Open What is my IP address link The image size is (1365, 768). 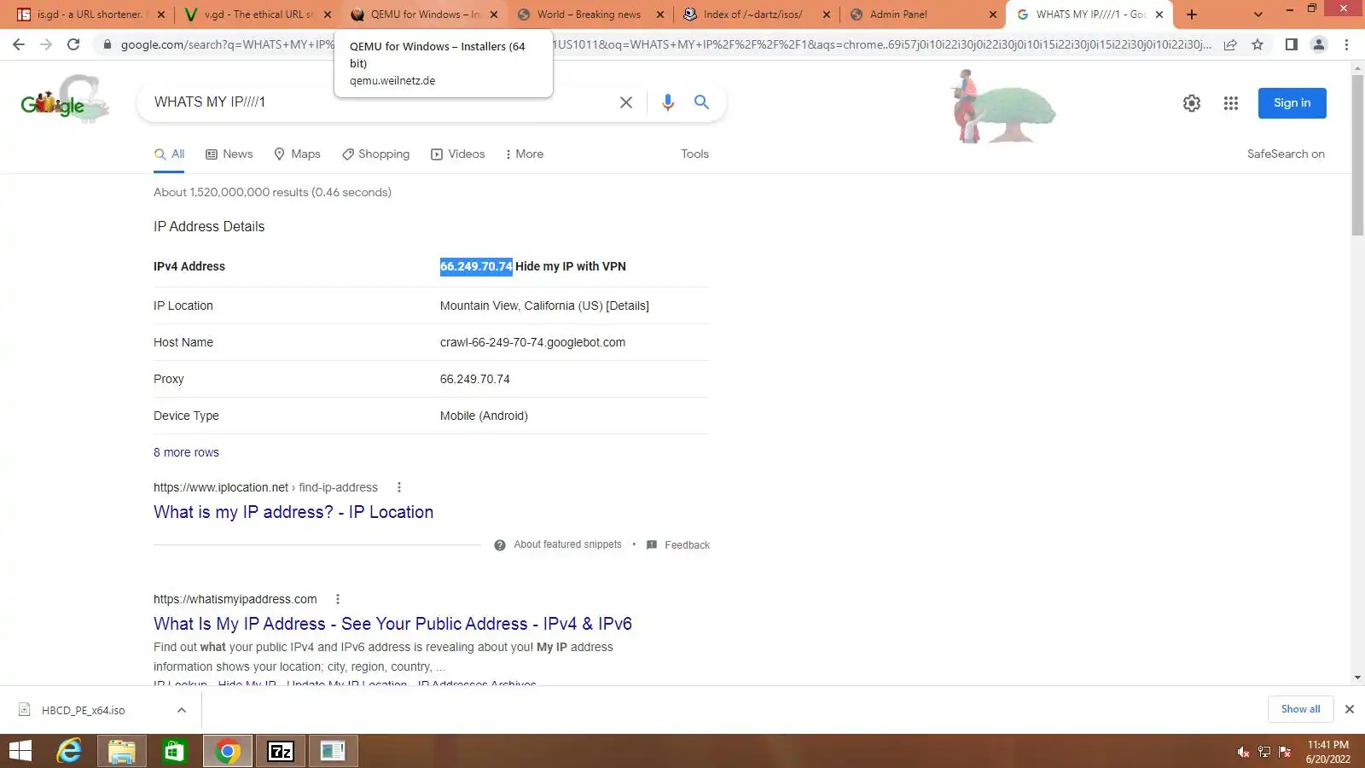coord(293,512)
